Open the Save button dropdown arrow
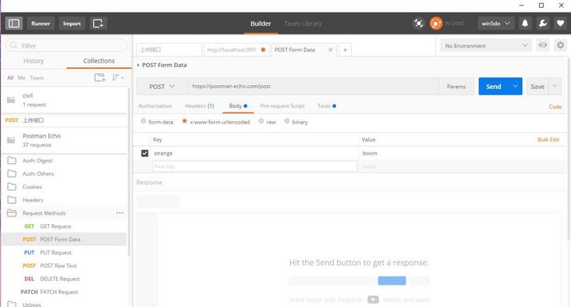This screenshot has height=307, width=571. coord(555,87)
